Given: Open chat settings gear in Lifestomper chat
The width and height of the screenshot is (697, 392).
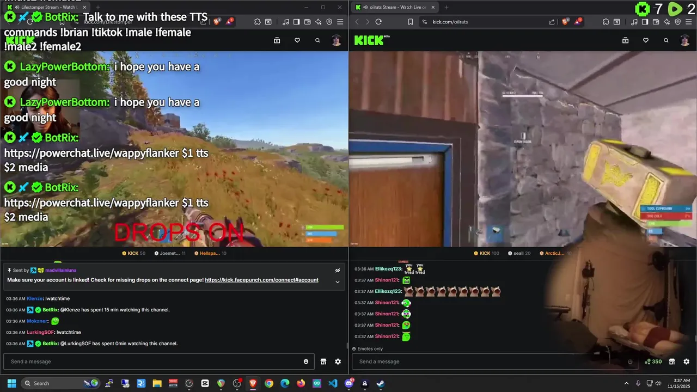Looking at the screenshot, I should click(338, 362).
